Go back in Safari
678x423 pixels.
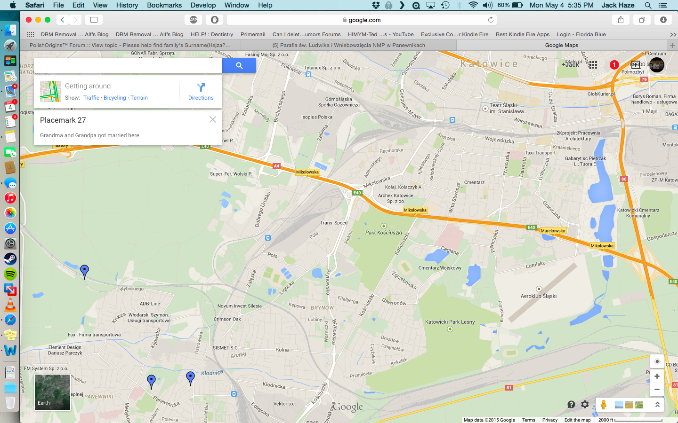coord(63,20)
